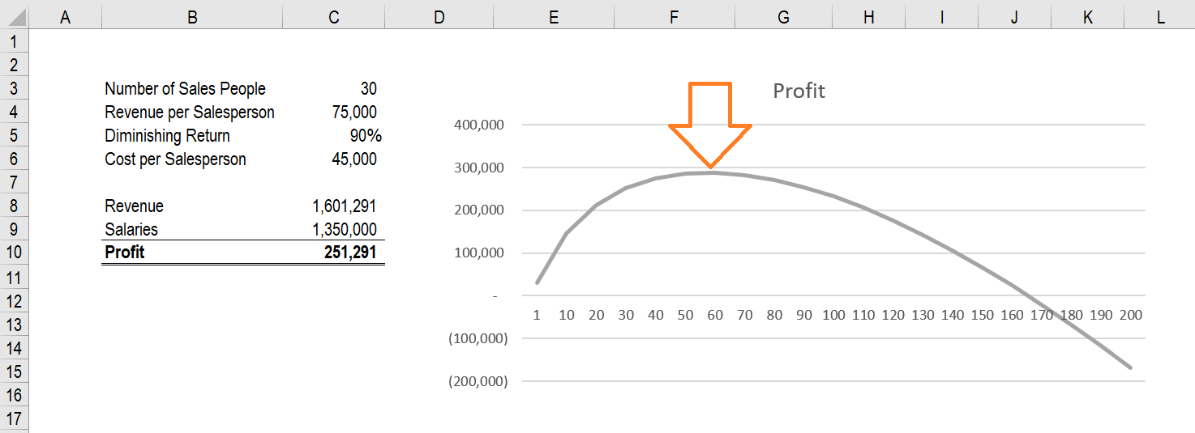
Task: Select column D header
Action: coord(439,17)
